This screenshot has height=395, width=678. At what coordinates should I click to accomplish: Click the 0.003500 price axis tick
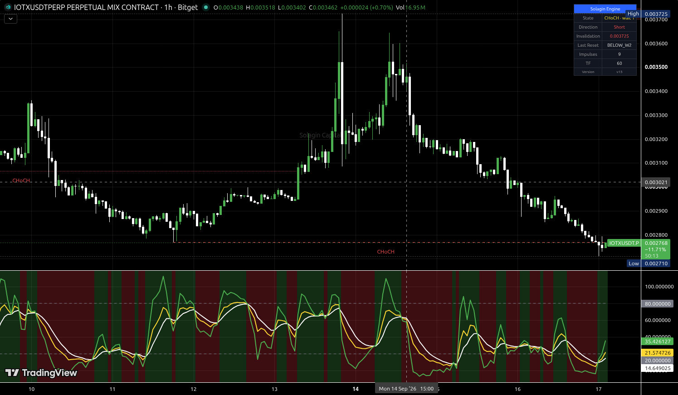tap(656, 67)
